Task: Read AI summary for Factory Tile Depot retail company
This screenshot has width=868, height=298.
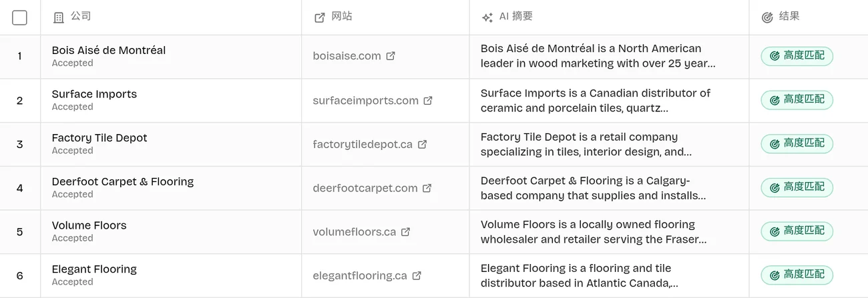Action: pyautogui.click(x=586, y=144)
